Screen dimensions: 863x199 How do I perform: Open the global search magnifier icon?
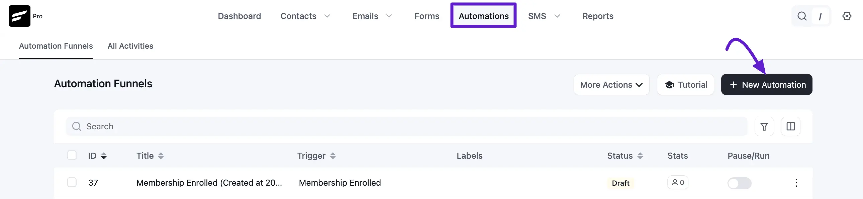coord(802,16)
